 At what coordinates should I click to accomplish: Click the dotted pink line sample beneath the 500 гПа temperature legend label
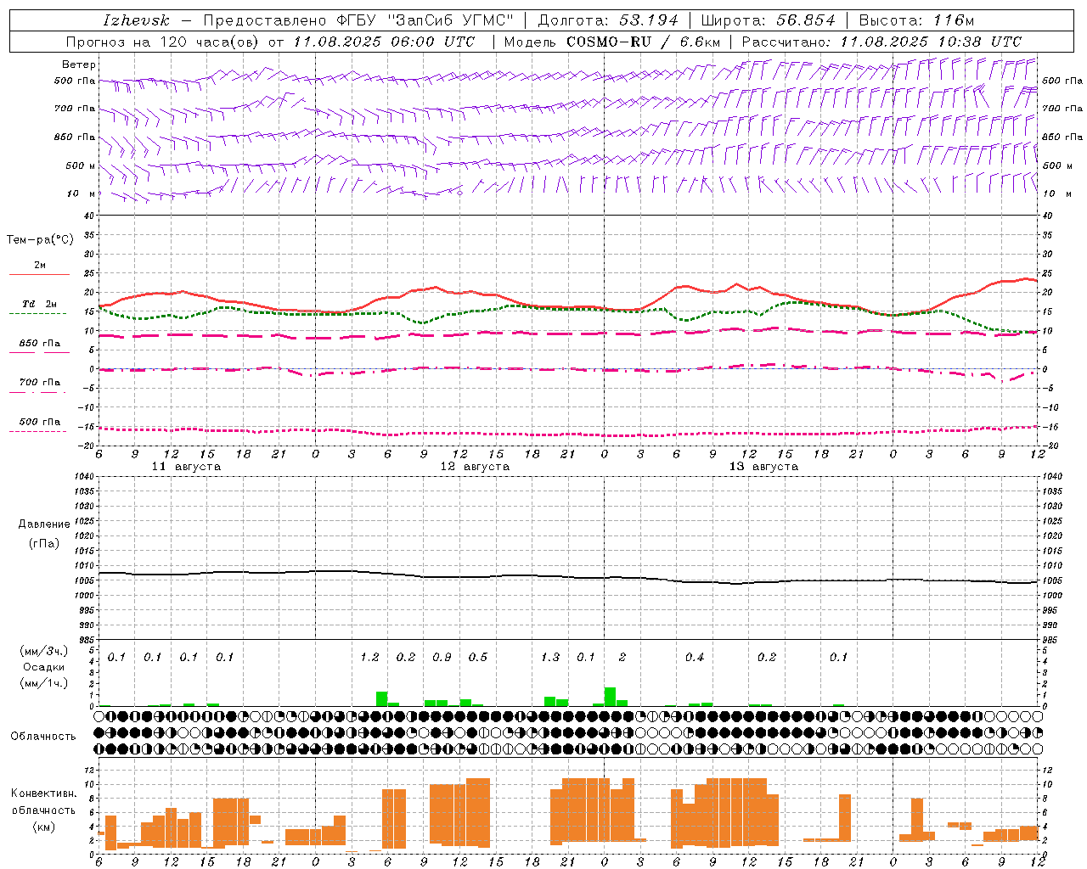(38, 432)
